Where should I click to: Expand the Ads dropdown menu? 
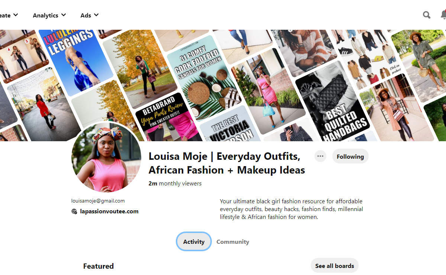pyautogui.click(x=90, y=15)
